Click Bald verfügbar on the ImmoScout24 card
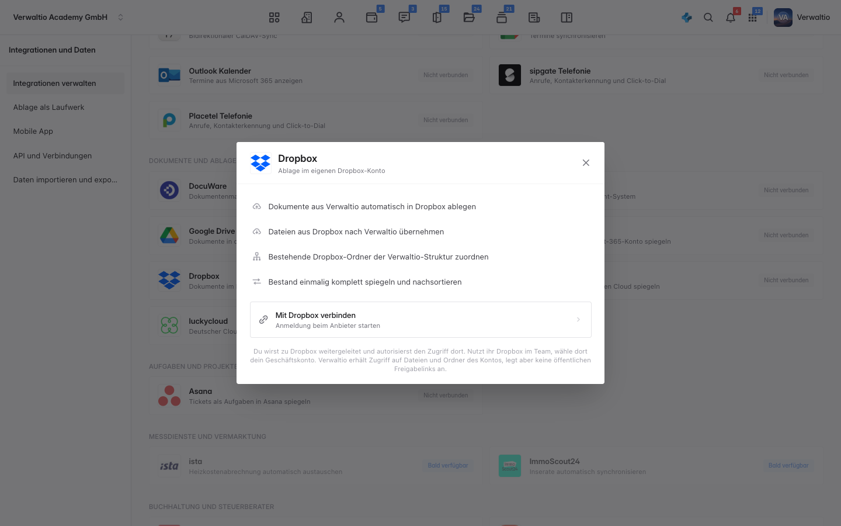The width and height of the screenshot is (841, 526). point(788,466)
